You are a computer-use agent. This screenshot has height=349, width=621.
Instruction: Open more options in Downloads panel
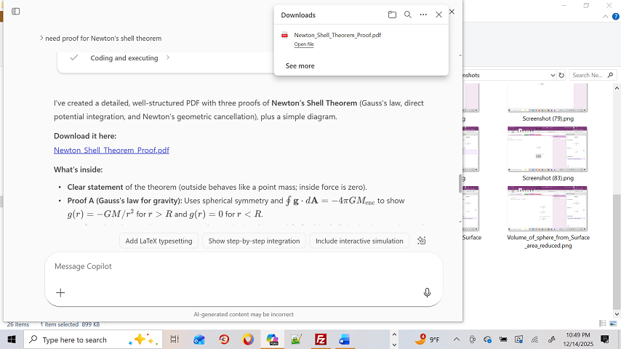pyautogui.click(x=423, y=15)
